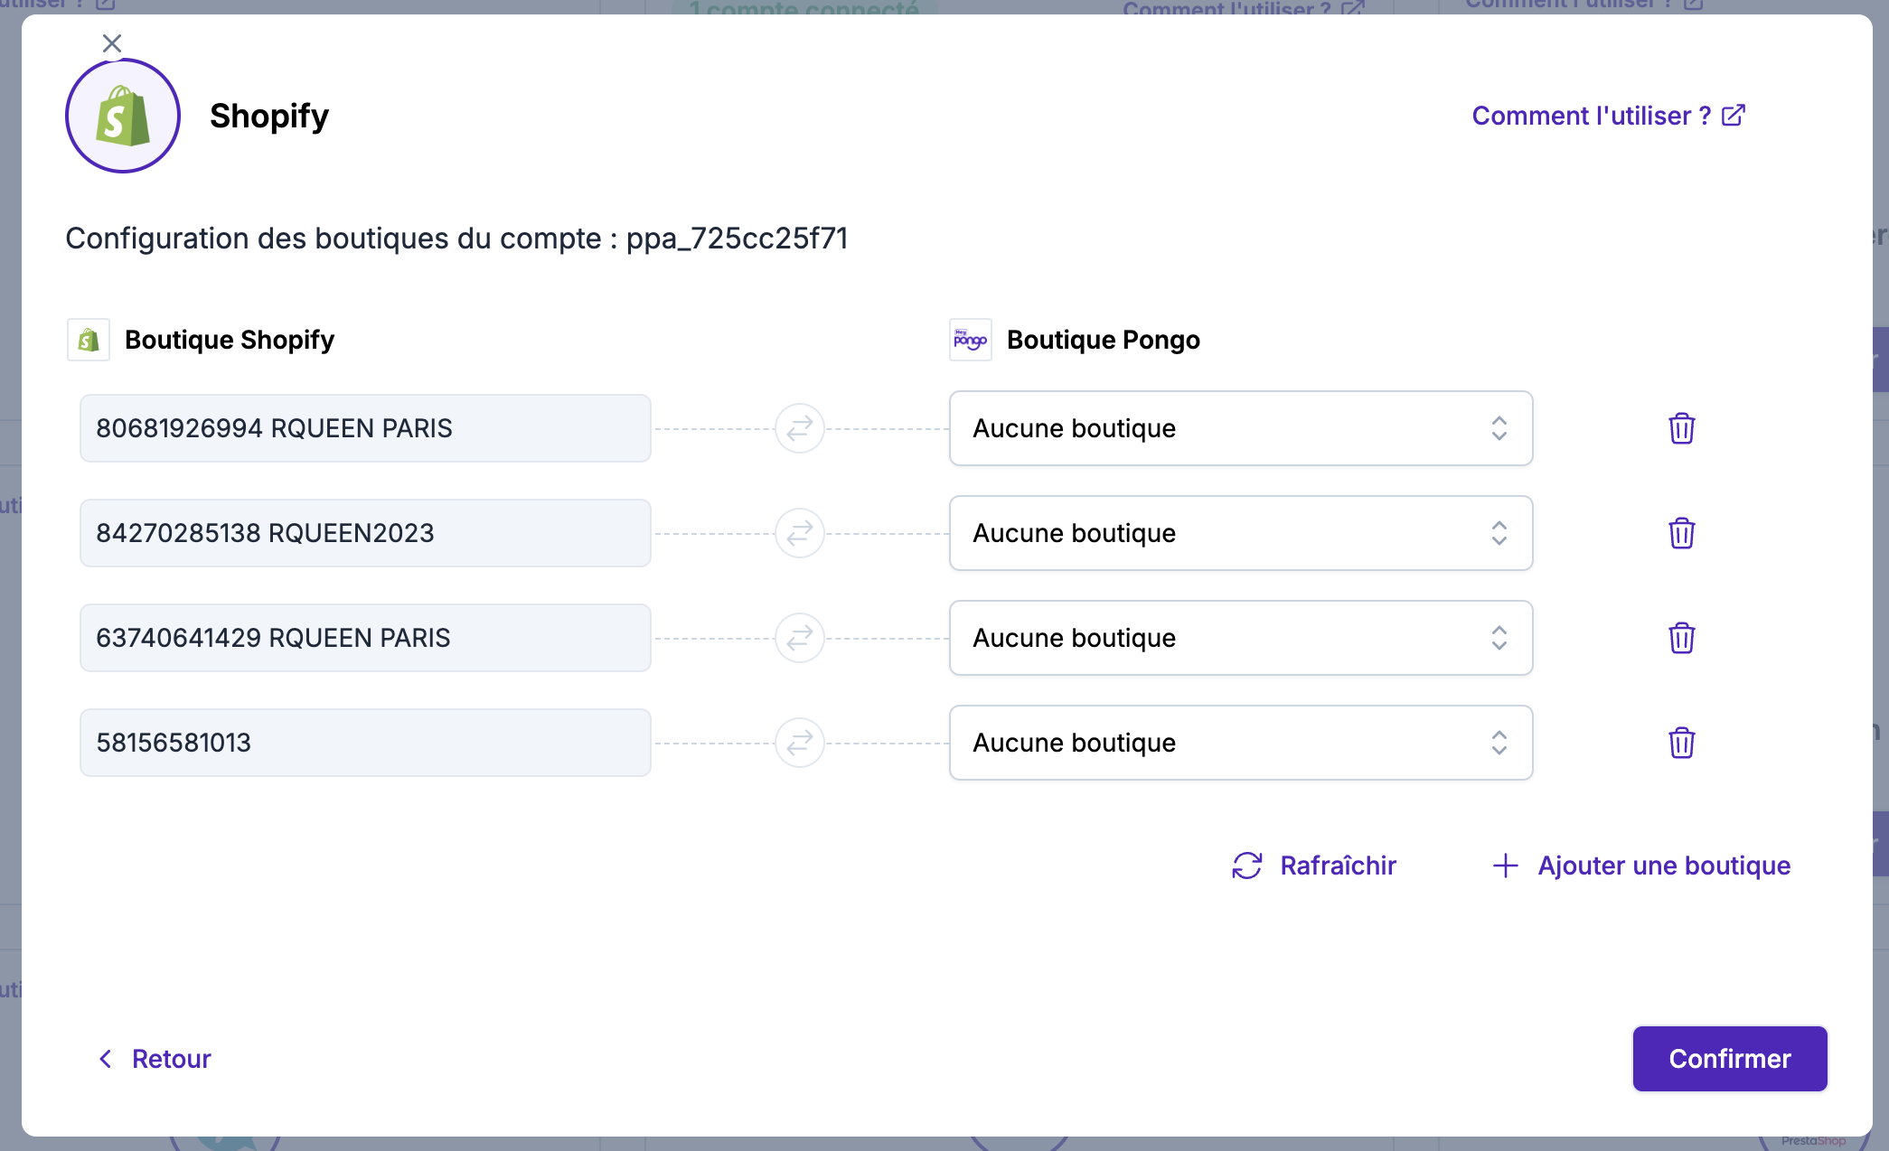1889x1151 pixels.
Task: Click the large Shopify bag logo
Action: point(123,116)
